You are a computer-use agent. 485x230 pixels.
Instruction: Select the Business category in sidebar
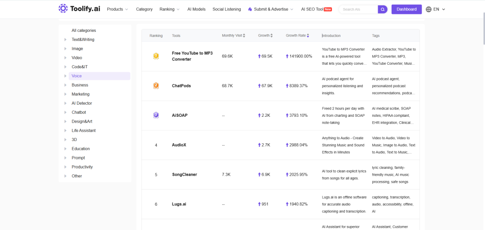(x=80, y=85)
